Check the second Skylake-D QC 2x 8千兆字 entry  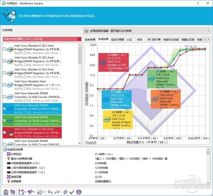click(x=4, y=61)
